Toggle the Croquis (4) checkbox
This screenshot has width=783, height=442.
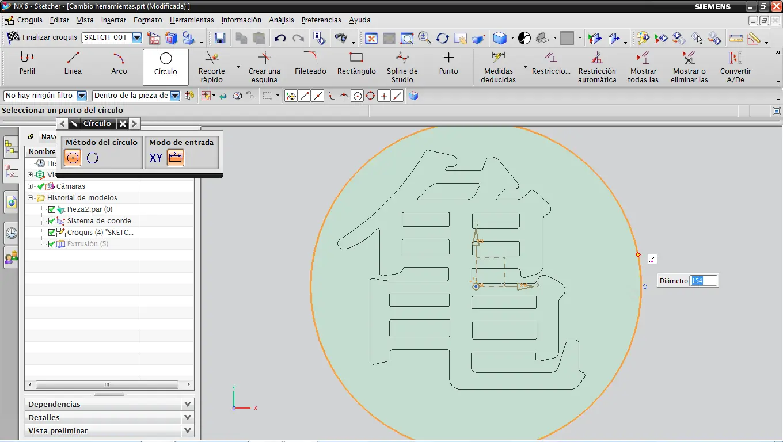(52, 233)
